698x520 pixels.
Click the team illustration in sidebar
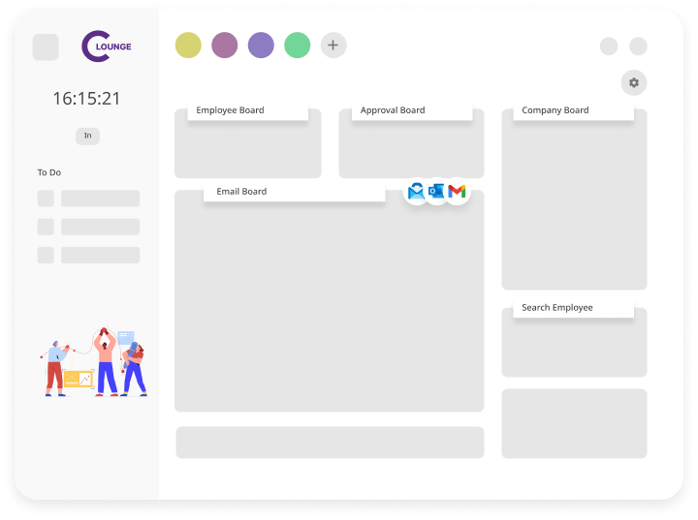point(94,361)
